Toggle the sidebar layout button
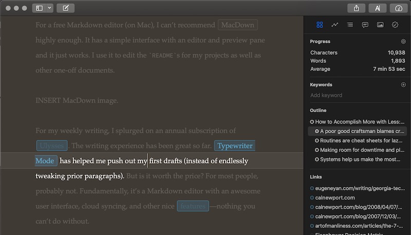 tap(39, 8)
